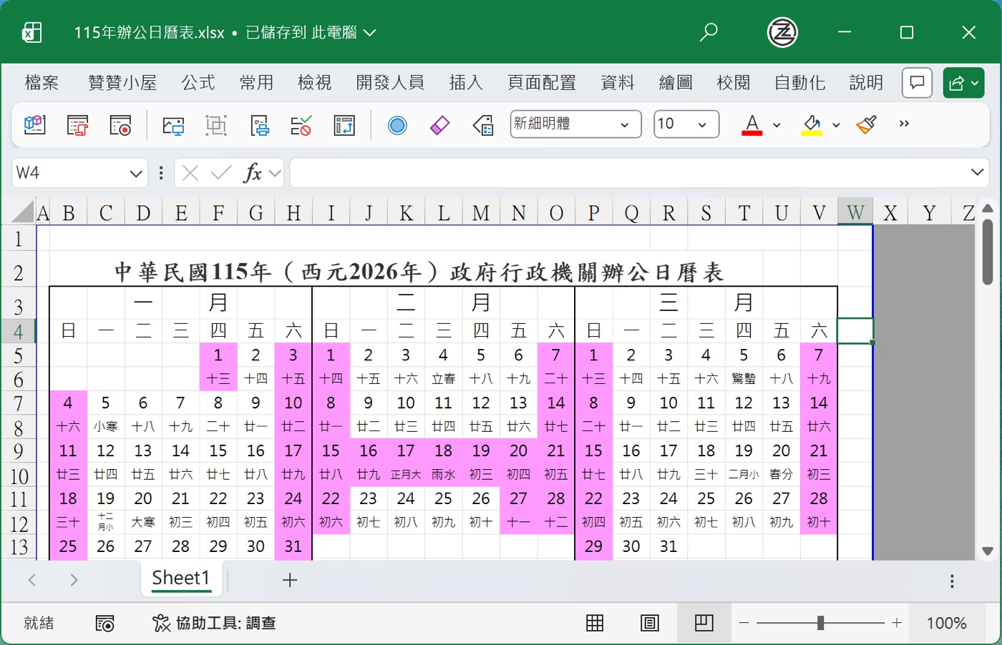Screen dimensions: 1002x645
Task: Switch to Page Layout view
Action: [x=649, y=624]
